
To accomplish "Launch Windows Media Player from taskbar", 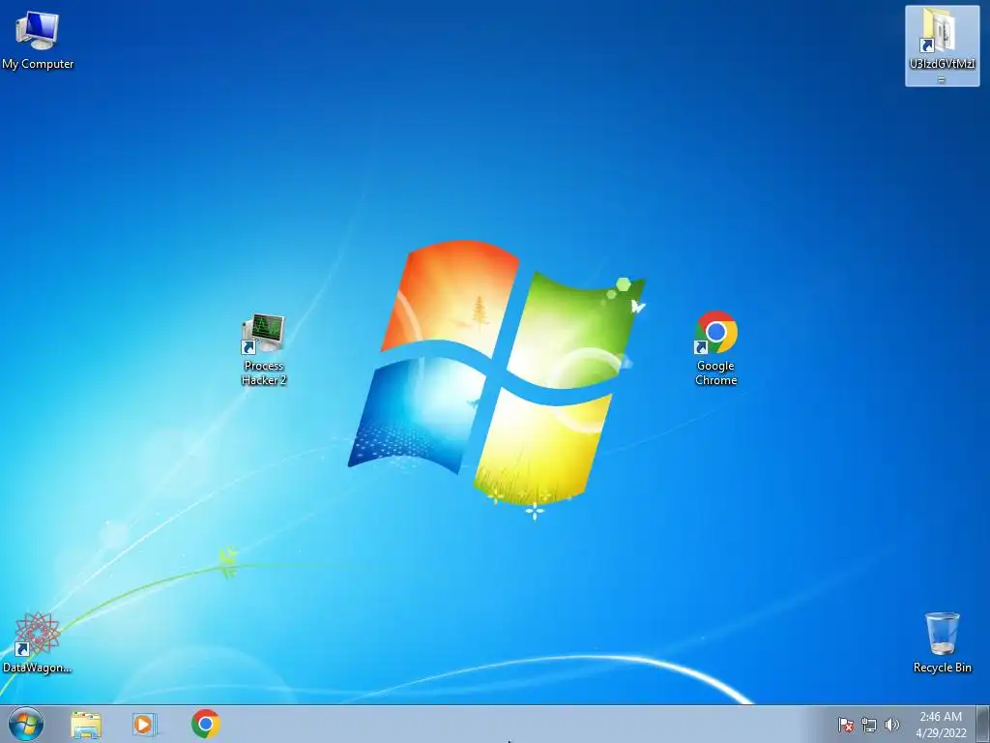I will tap(145, 725).
